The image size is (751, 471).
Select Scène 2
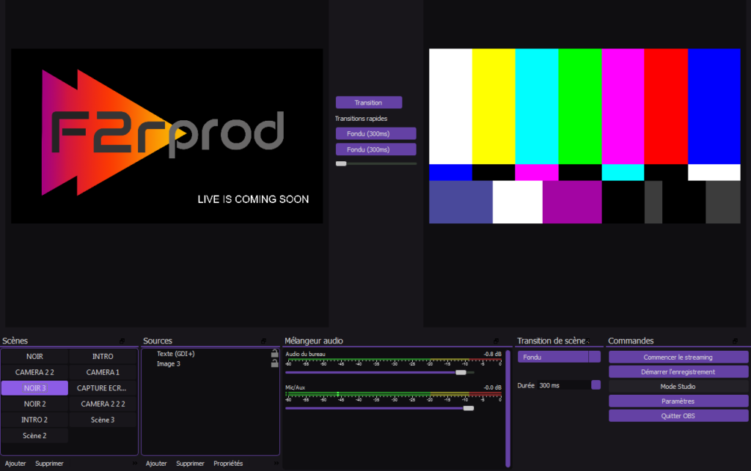point(34,436)
